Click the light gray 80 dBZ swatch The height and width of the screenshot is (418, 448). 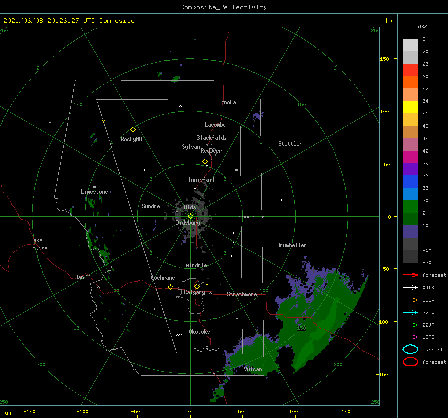coord(410,45)
